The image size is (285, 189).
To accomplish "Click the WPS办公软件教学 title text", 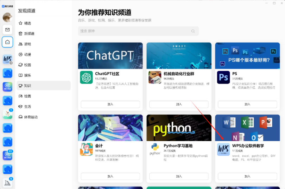I will pos(248,146).
